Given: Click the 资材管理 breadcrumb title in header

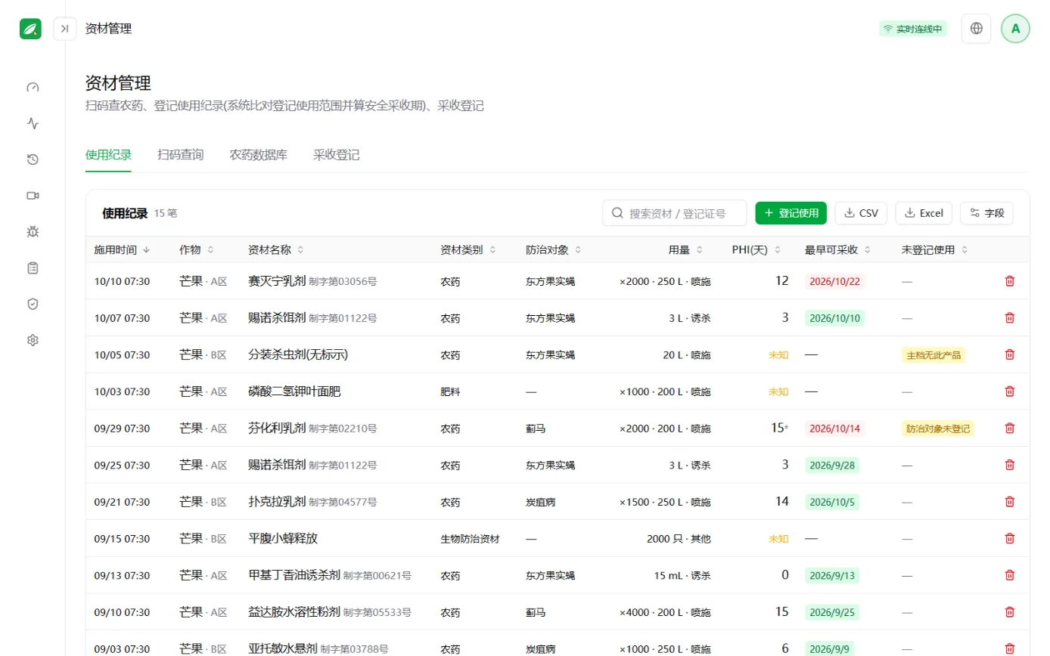Looking at the screenshot, I should pyautogui.click(x=108, y=29).
